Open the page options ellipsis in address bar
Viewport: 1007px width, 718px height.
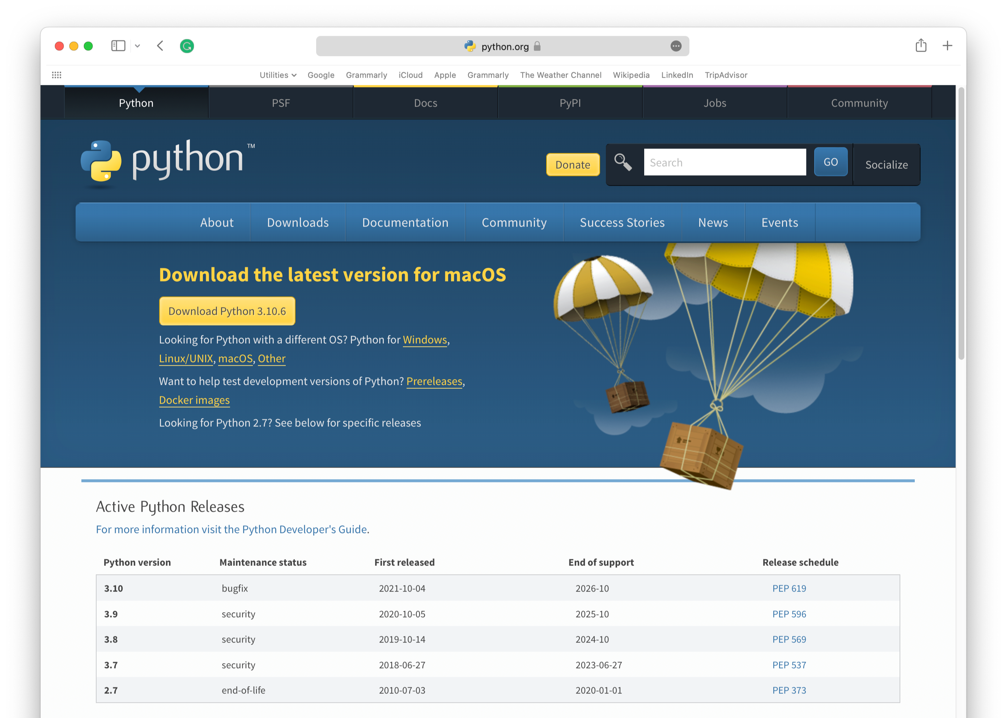[x=676, y=46]
